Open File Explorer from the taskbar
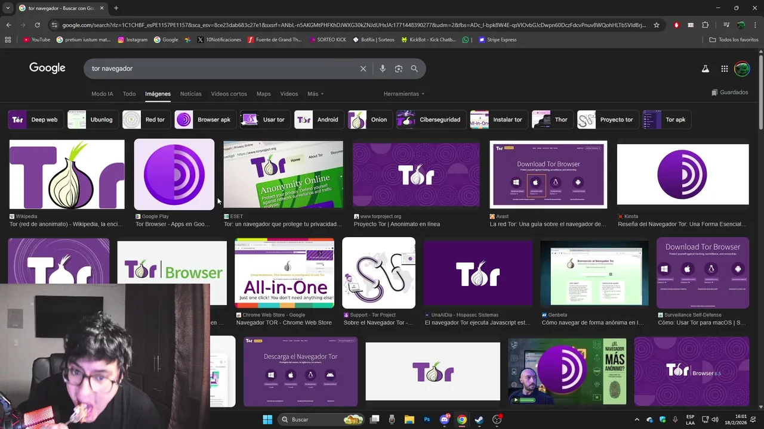Image resolution: width=764 pixels, height=429 pixels. click(409, 419)
